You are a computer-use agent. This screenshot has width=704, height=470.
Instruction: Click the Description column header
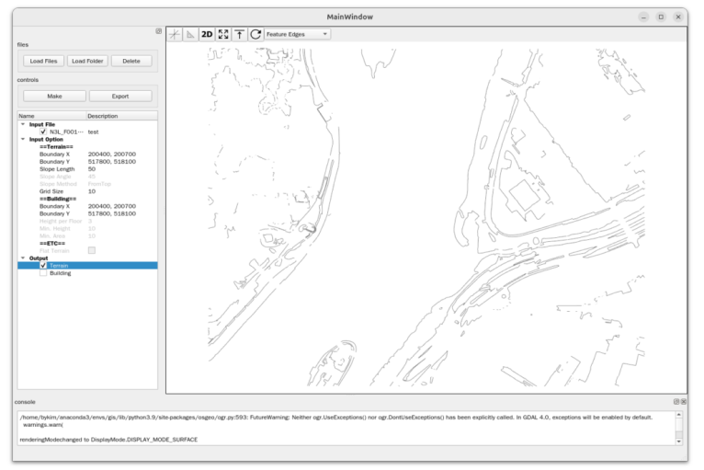pos(121,116)
